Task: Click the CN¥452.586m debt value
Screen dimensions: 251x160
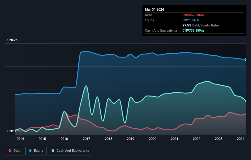Action: pos(193,15)
